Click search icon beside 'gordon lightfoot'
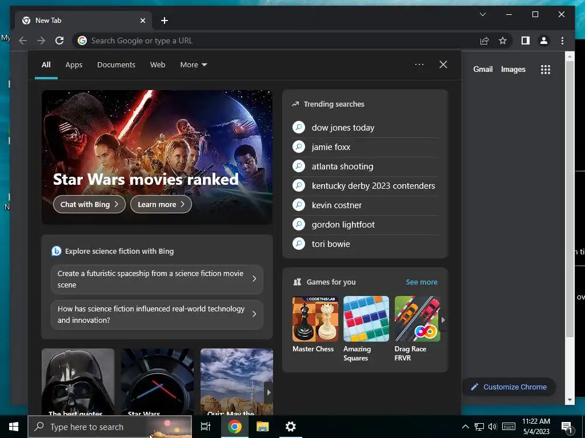The height and width of the screenshot is (438, 585). tap(299, 224)
